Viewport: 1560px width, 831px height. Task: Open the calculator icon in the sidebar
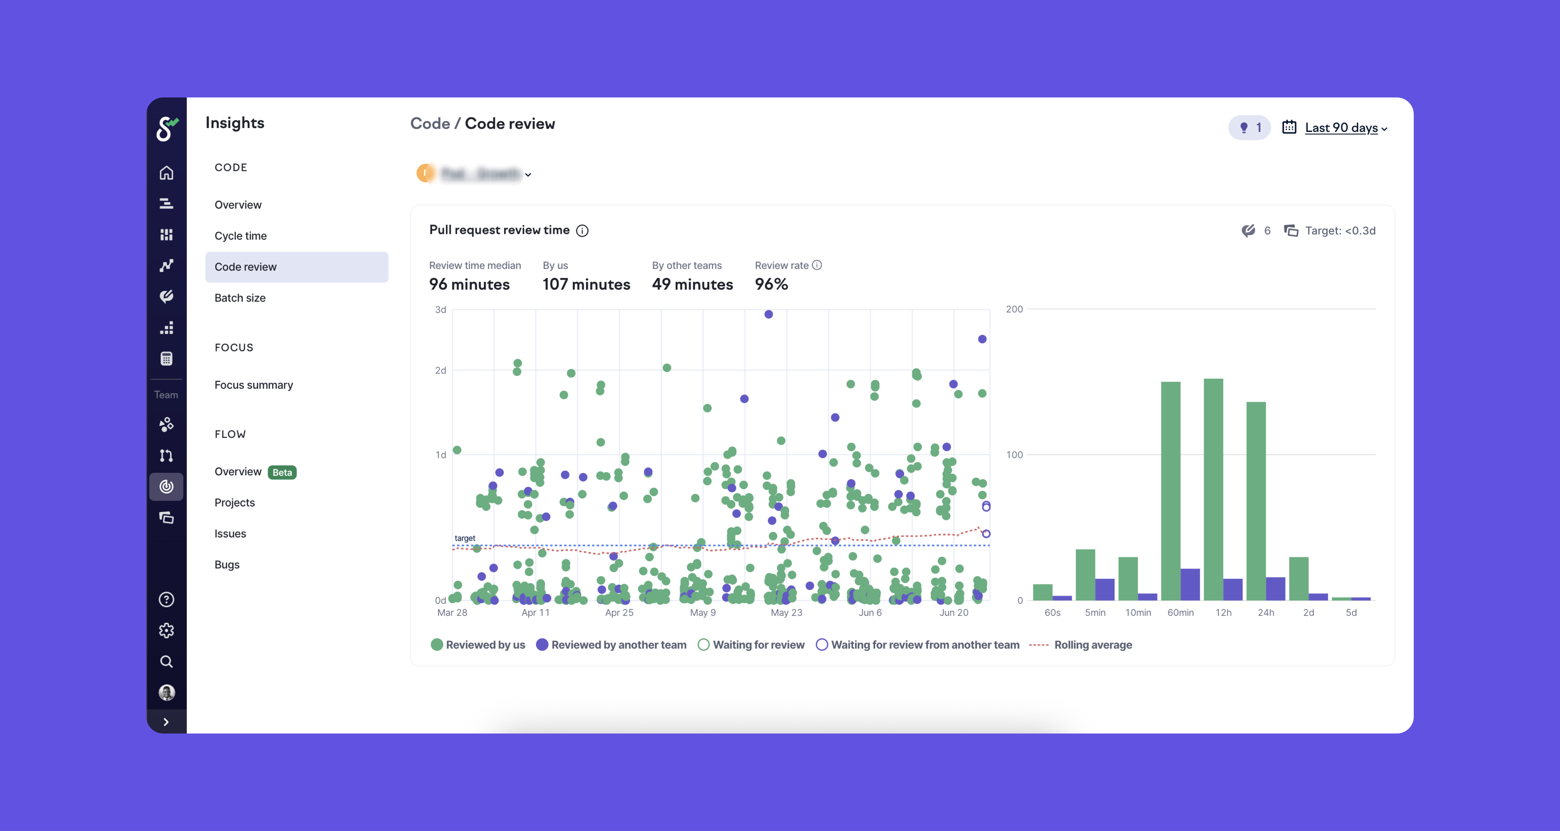pos(166,359)
